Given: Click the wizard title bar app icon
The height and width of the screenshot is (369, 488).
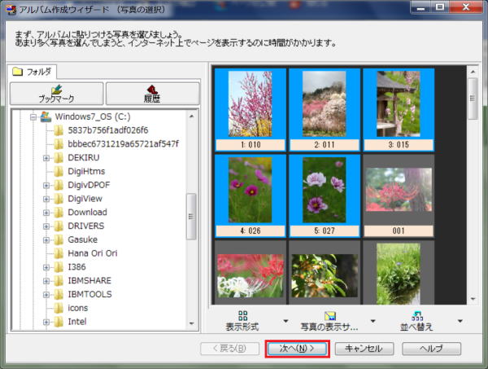Looking at the screenshot, I should pyautogui.click(x=11, y=10).
